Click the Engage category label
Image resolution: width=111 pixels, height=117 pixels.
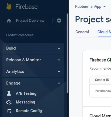coord(13,83)
